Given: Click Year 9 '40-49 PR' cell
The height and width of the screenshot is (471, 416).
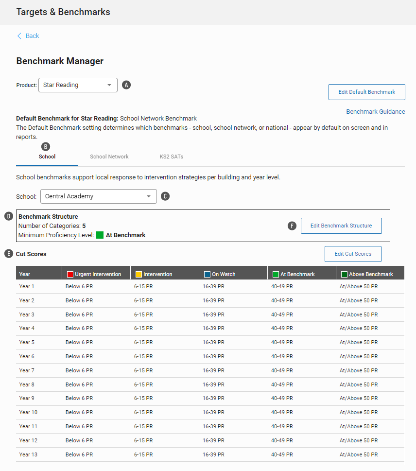Looking at the screenshot, I should [x=282, y=398].
